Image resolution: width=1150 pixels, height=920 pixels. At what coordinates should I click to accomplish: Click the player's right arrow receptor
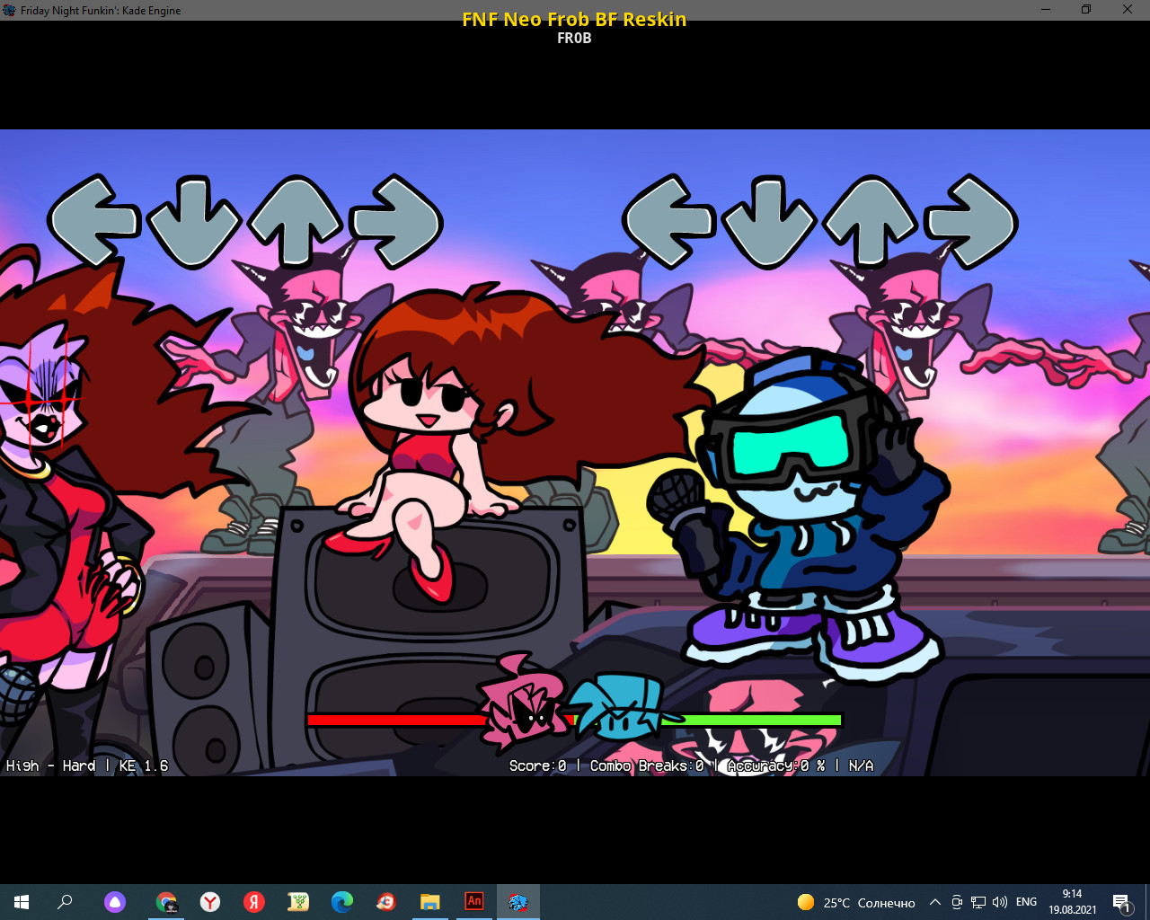970,222
